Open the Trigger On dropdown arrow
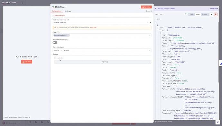 150,35
